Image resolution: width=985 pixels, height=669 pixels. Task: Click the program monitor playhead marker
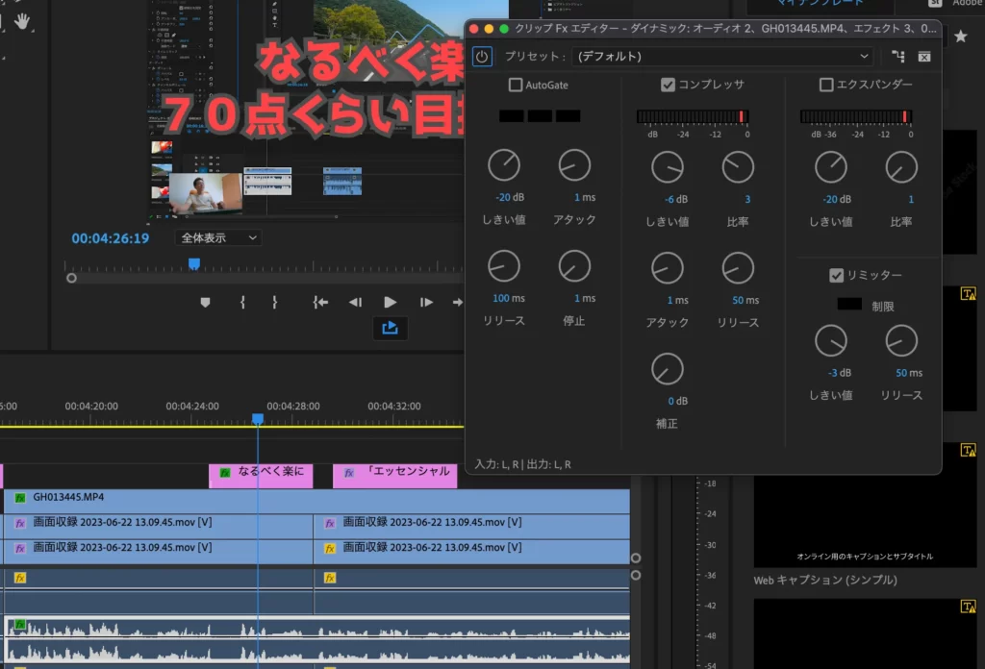[x=194, y=263]
